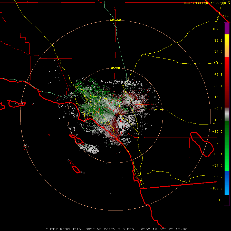Click the 45.6 velocity scale value
This screenshot has width=231, height=231.
click(x=218, y=74)
